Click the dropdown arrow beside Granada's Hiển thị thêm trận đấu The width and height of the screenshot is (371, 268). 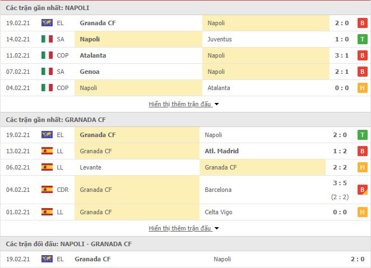coord(216,229)
